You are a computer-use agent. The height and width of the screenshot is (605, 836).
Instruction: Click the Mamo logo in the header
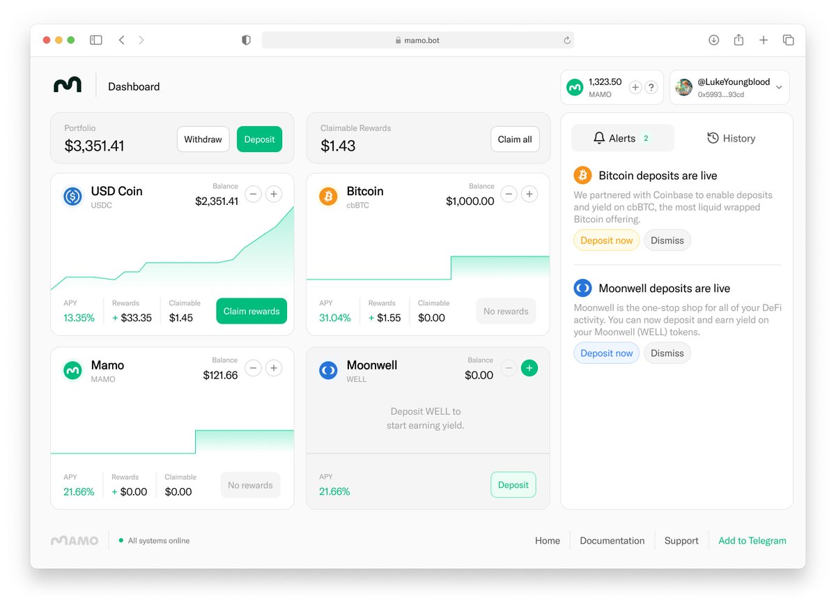68,86
